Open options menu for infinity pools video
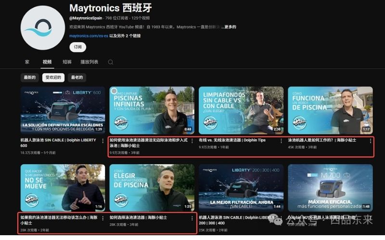 [192, 141]
